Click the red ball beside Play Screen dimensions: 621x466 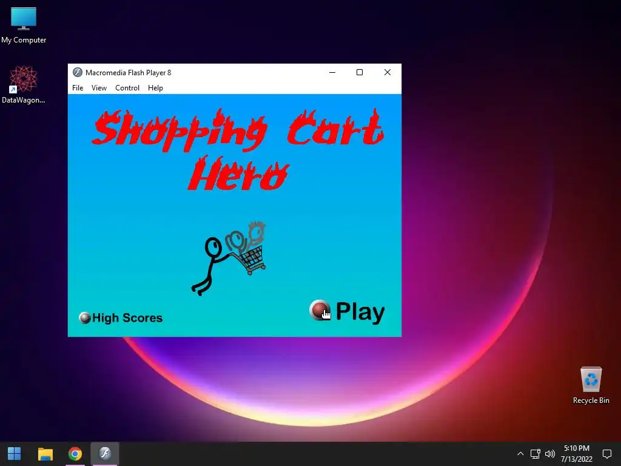point(320,310)
